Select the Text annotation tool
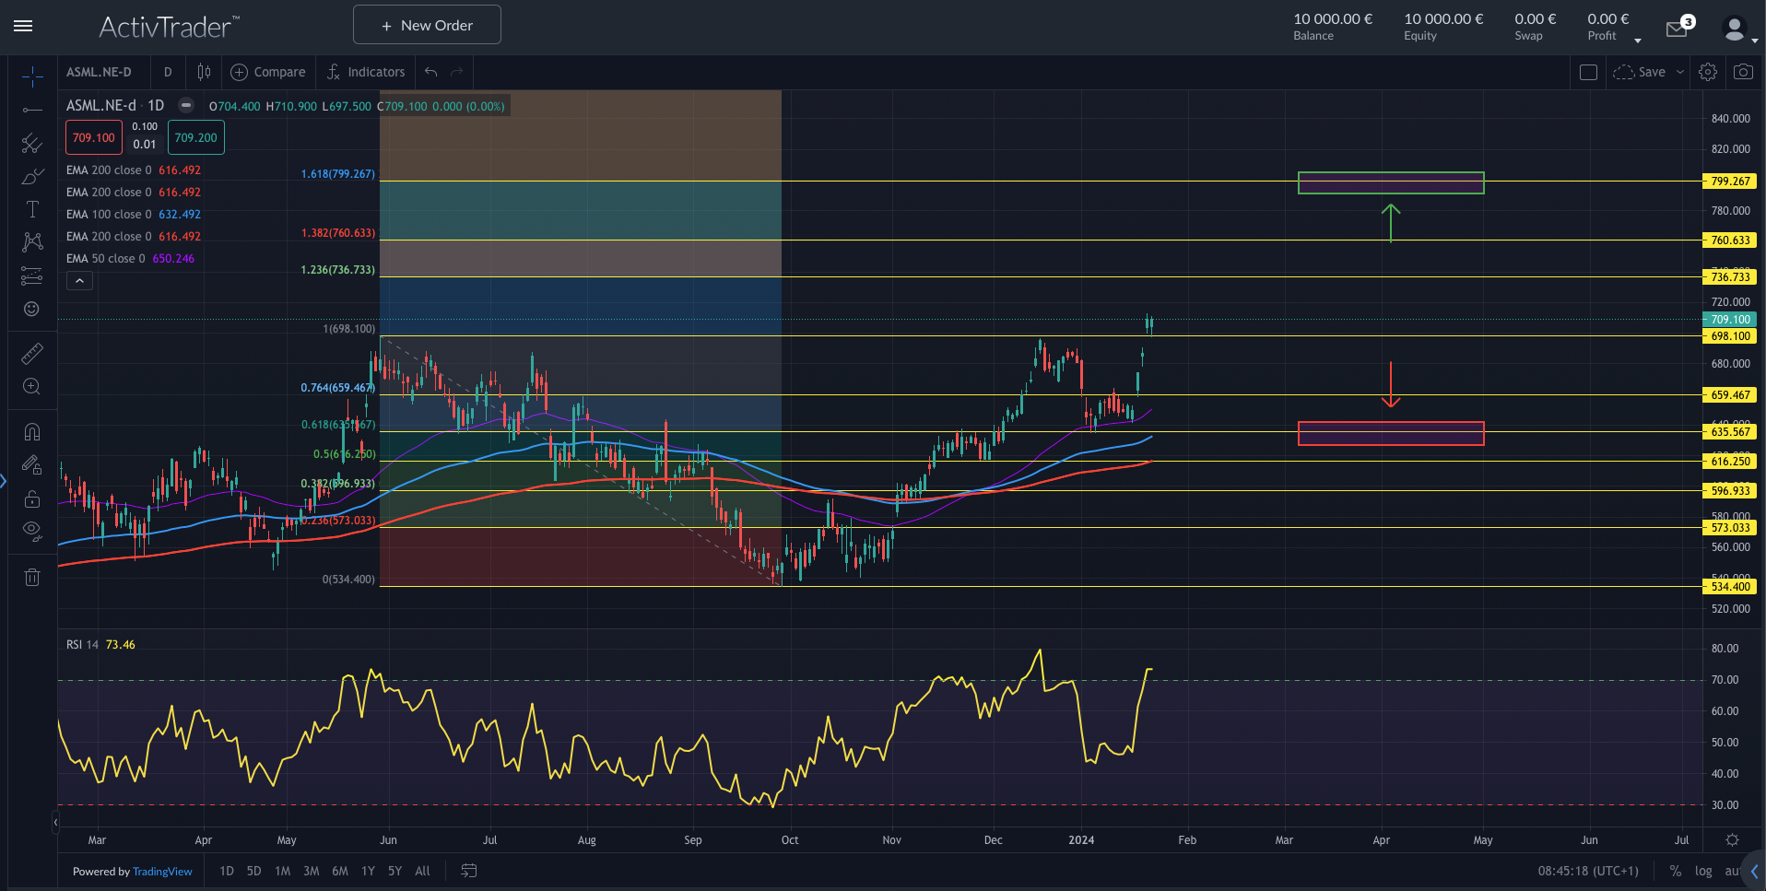Screen dimensions: 1766x891 pos(31,209)
